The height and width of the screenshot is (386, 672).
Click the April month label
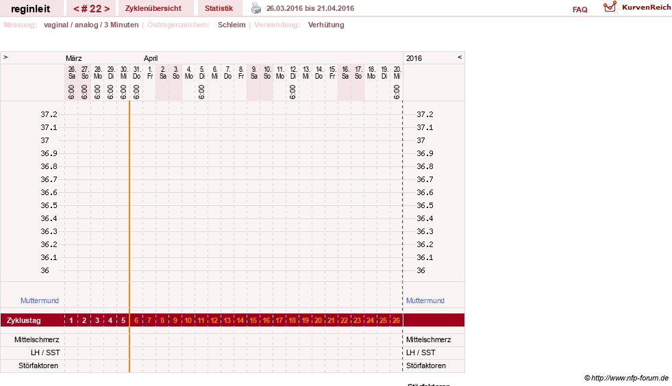(151, 58)
